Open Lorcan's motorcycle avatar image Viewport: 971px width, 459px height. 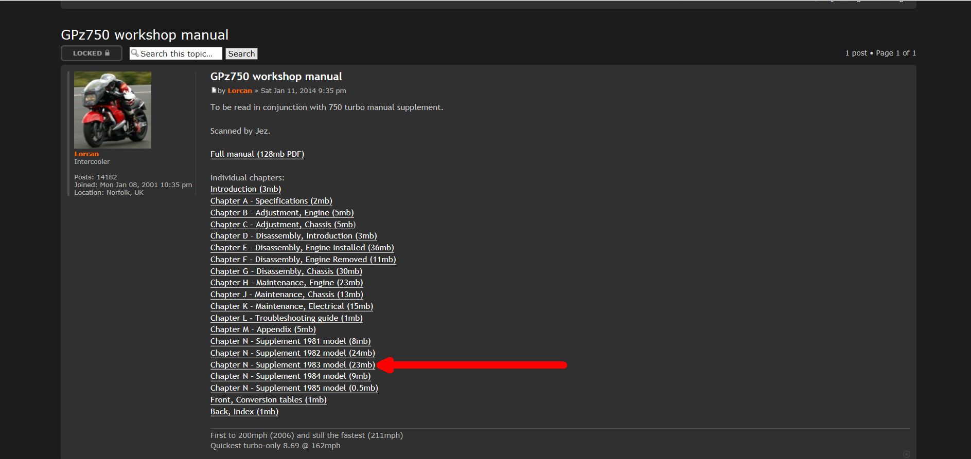point(113,110)
